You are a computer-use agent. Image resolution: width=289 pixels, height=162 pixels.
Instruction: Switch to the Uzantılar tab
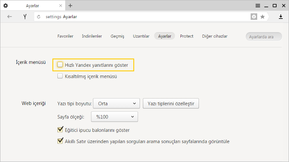coord(141,36)
